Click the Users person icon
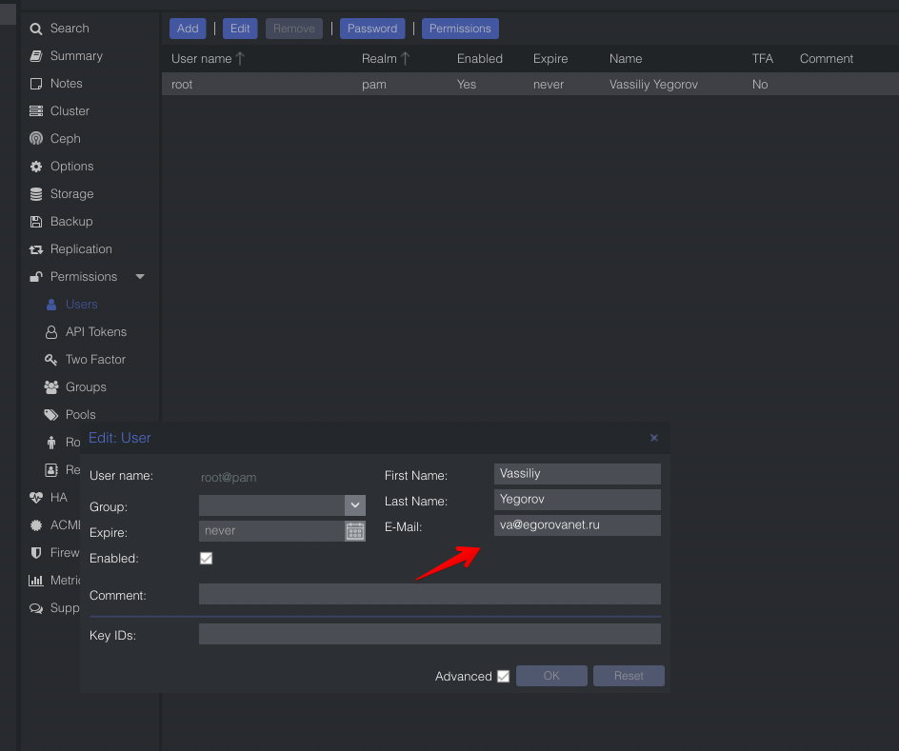 click(51, 305)
